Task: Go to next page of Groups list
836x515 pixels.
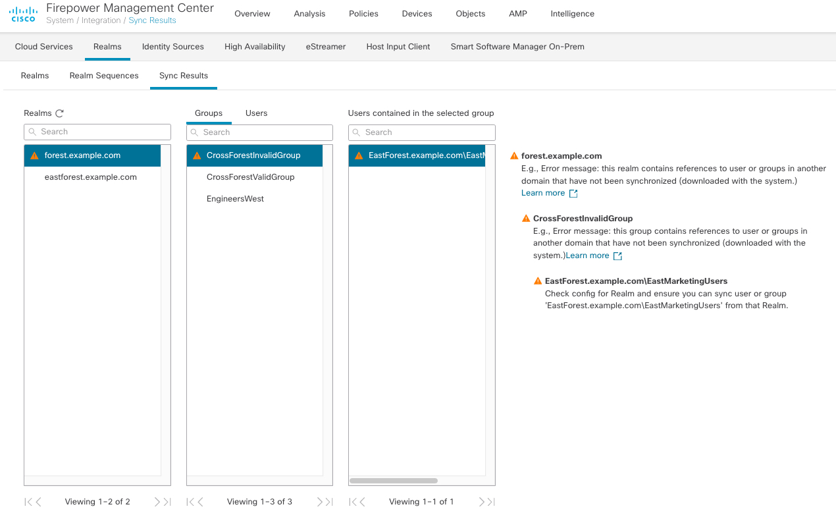Action: click(x=319, y=502)
